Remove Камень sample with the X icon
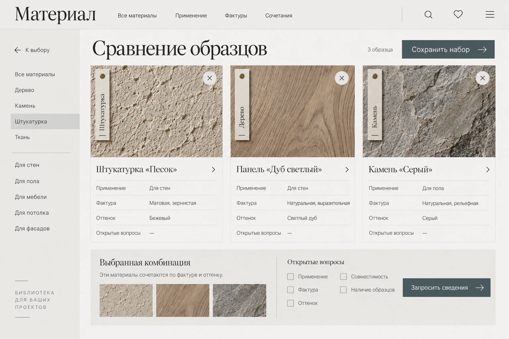Screen dimensions: 509x339 tap(482, 78)
